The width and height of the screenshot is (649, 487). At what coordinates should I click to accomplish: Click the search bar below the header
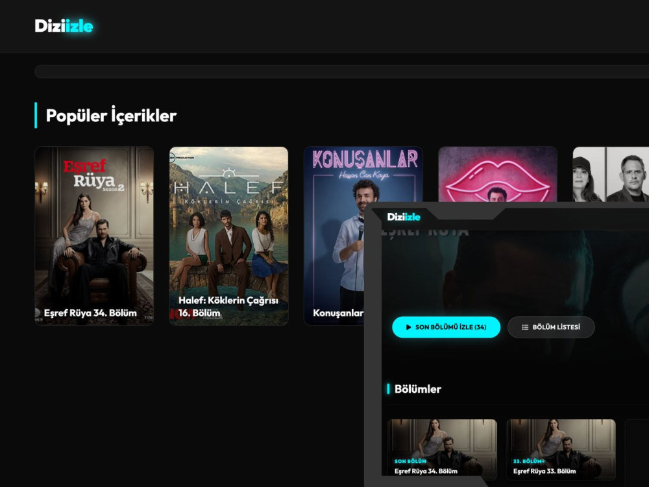click(x=341, y=71)
